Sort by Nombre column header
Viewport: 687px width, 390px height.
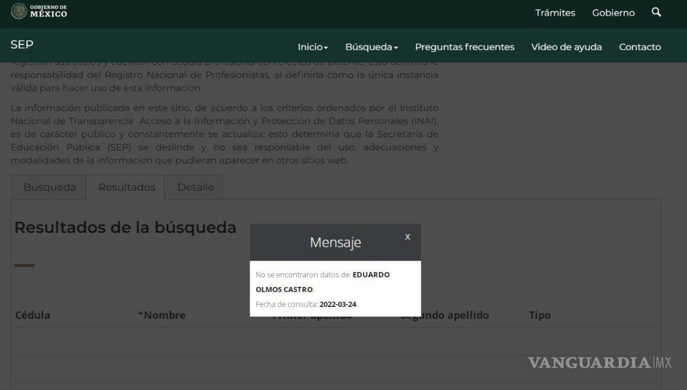(x=162, y=315)
